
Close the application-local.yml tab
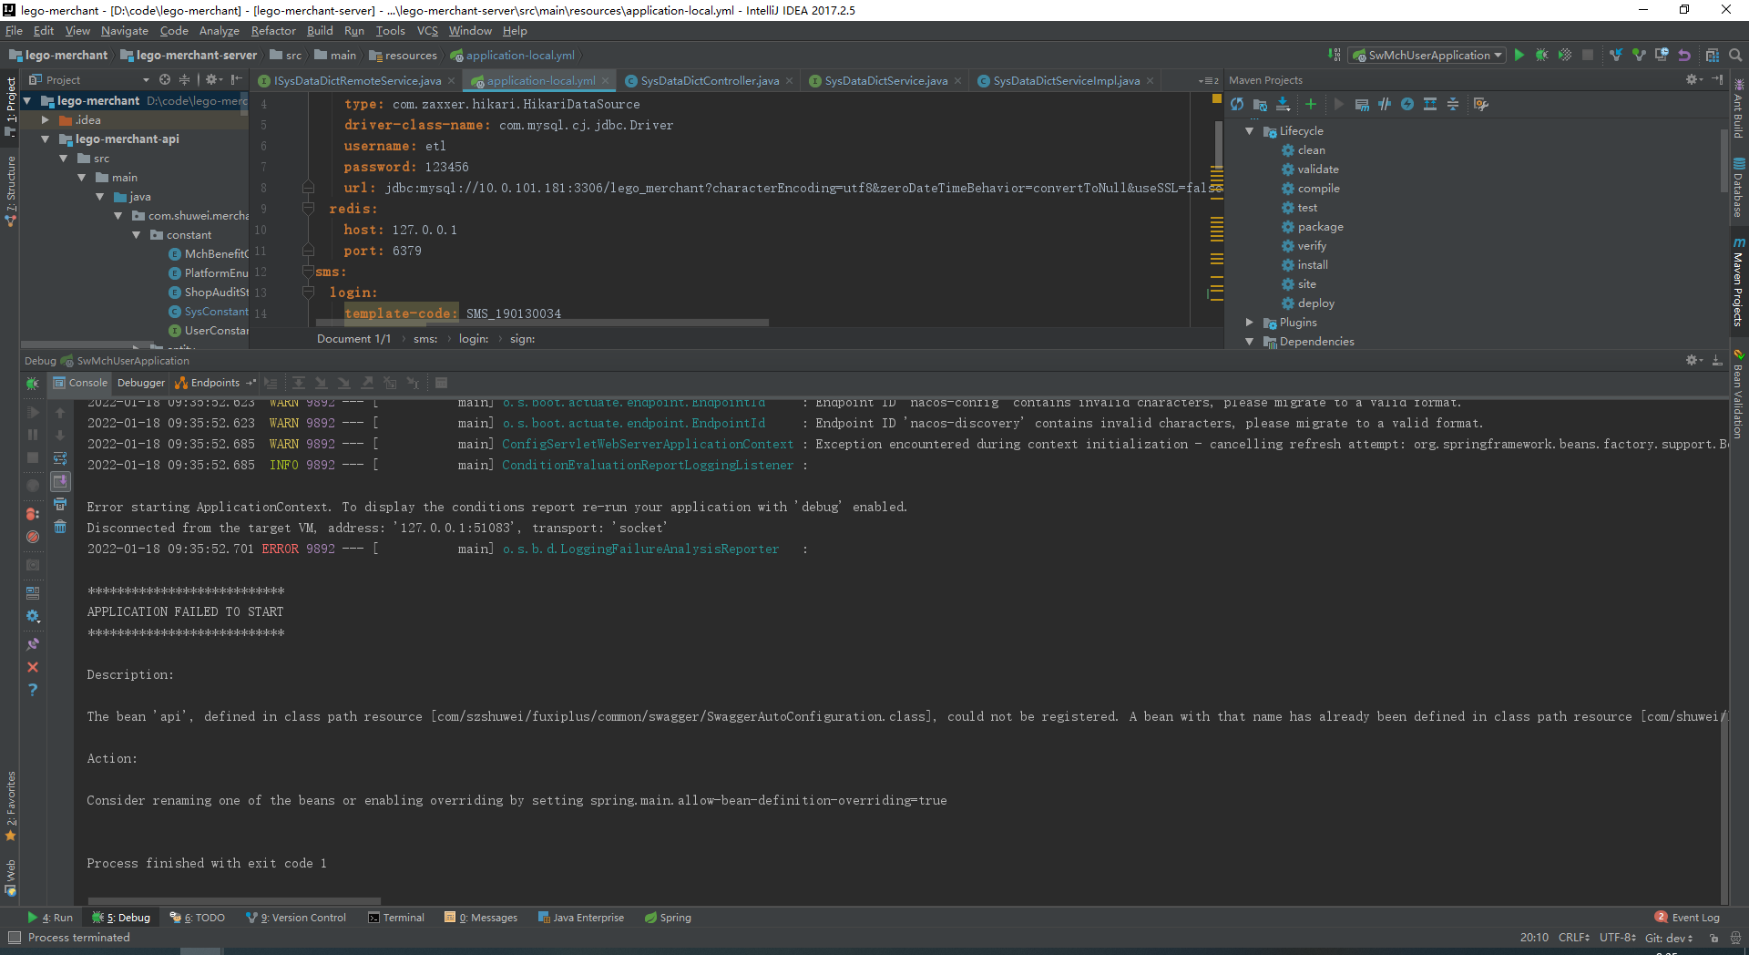pos(606,81)
